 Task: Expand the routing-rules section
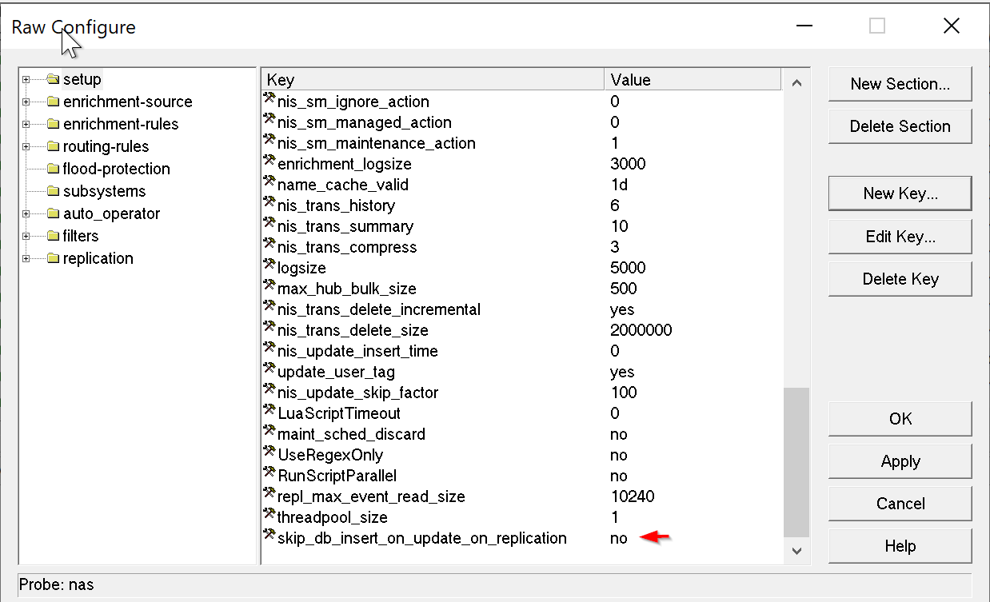[26, 146]
